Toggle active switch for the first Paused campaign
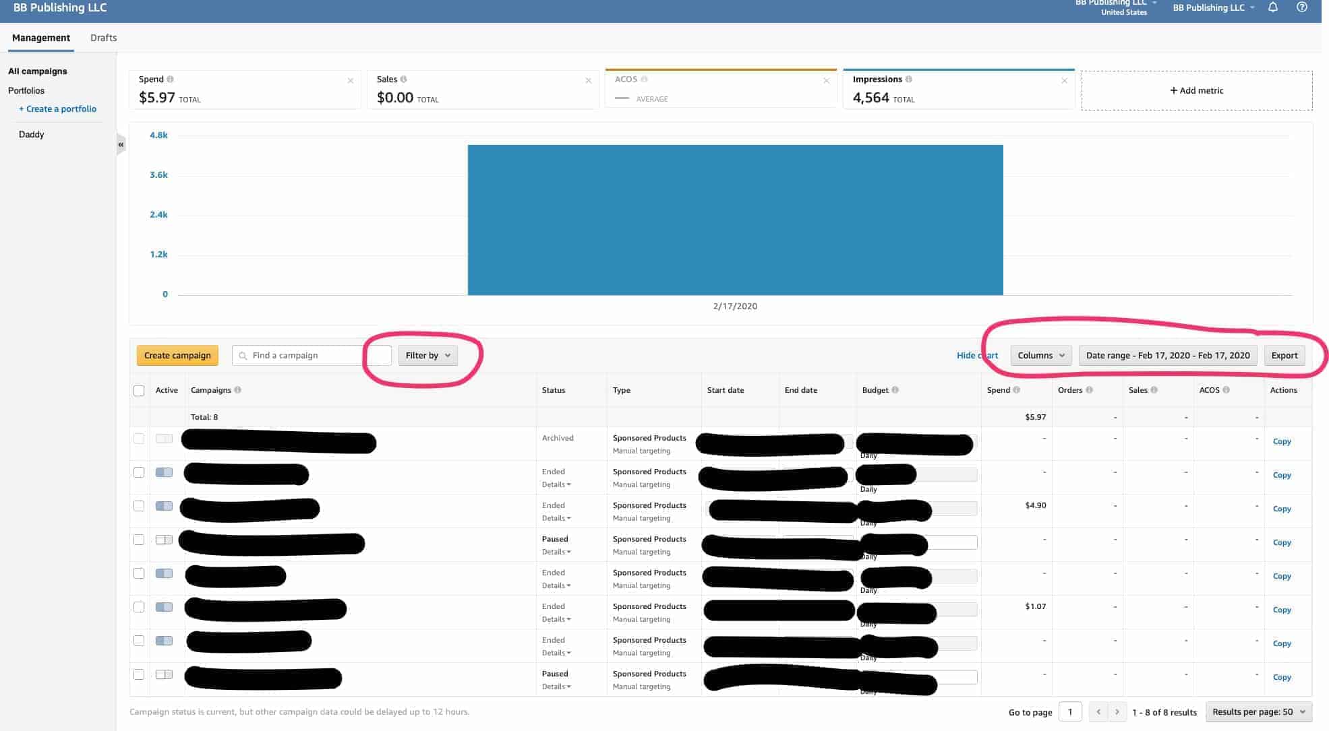Screen dimensions: 1329x731 click(x=164, y=540)
